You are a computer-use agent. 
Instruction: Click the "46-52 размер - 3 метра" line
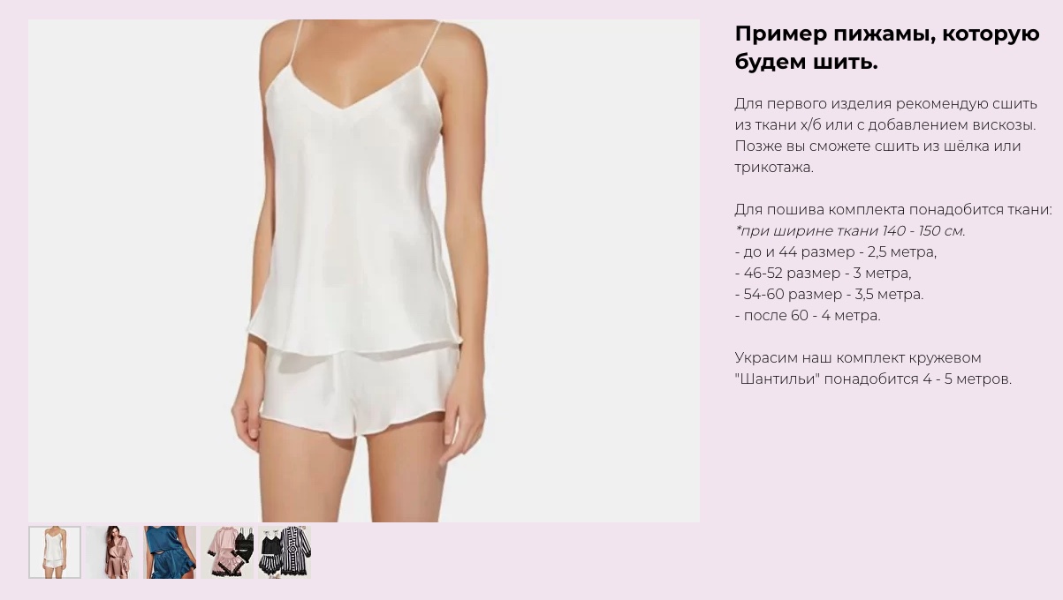(823, 274)
